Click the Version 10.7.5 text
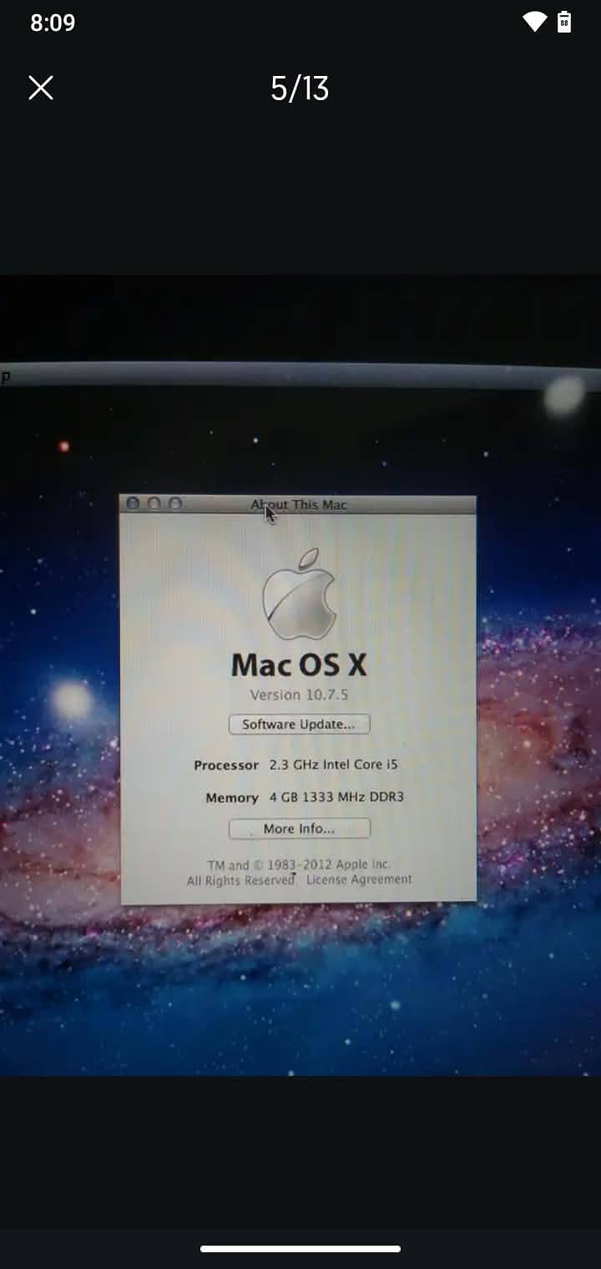This screenshot has width=601, height=1269. [299, 695]
